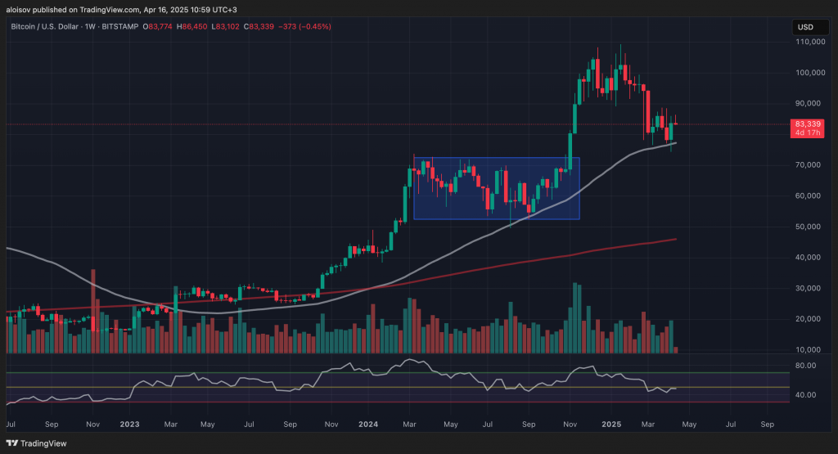The height and width of the screenshot is (454, 838).
Task: Click the −373 (−0.45%) change value
Action: (x=304, y=26)
